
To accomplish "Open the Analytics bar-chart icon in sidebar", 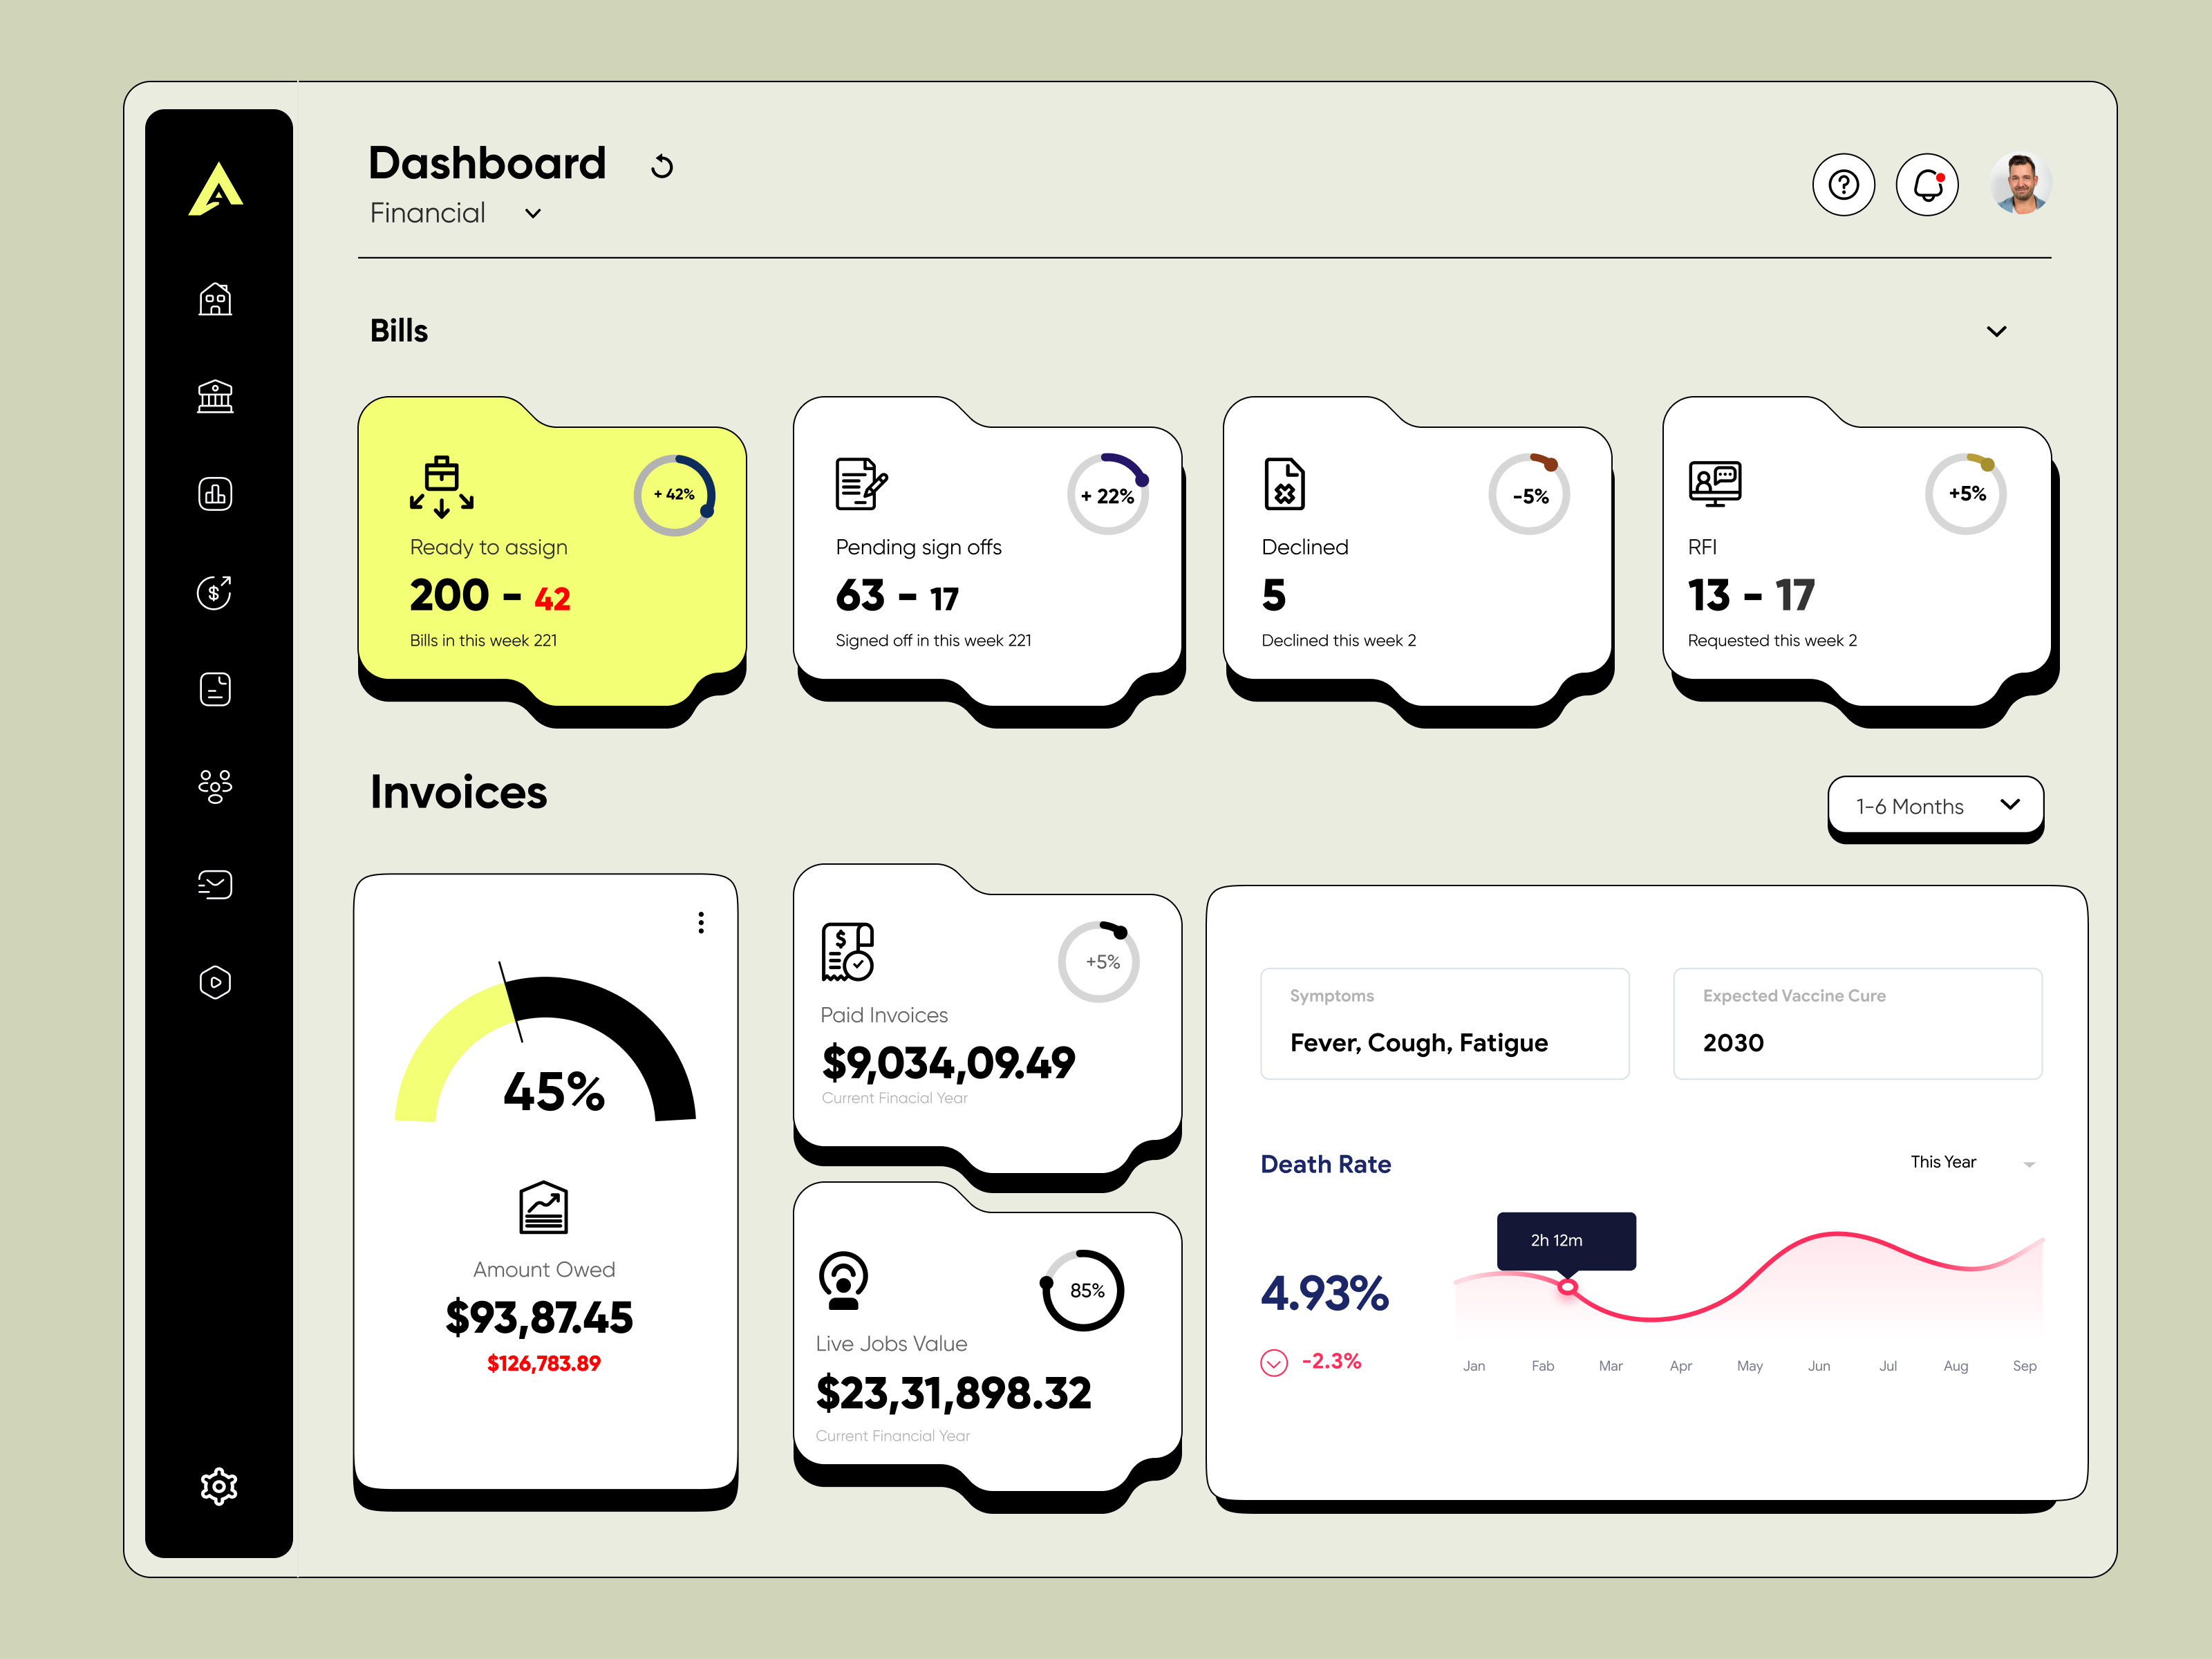I will [x=216, y=493].
